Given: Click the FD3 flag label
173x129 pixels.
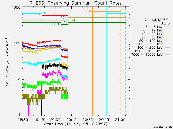Looking at the screenshot, I should 72,20.
